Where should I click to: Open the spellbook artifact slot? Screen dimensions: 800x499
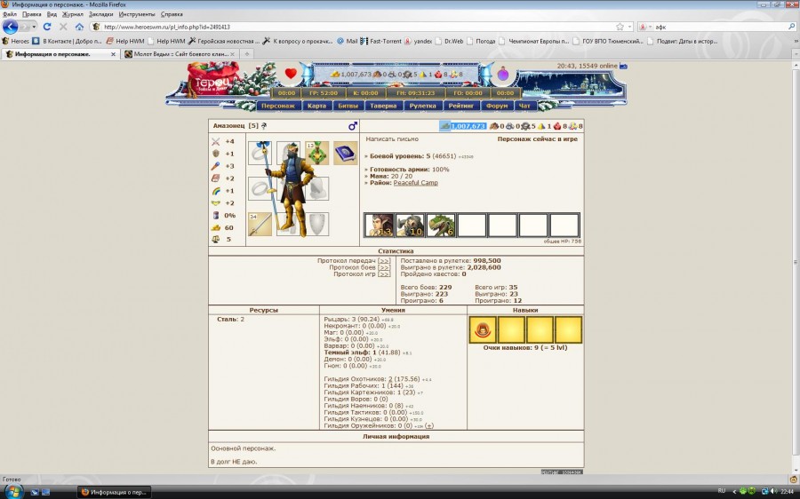(346, 153)
